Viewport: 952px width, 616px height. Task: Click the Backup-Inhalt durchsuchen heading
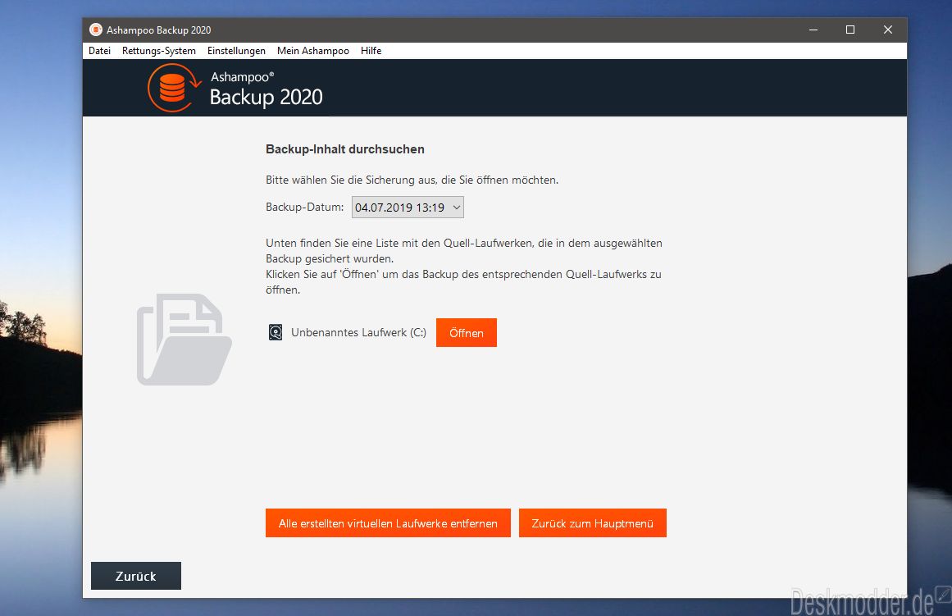click(x=345, y=149)
